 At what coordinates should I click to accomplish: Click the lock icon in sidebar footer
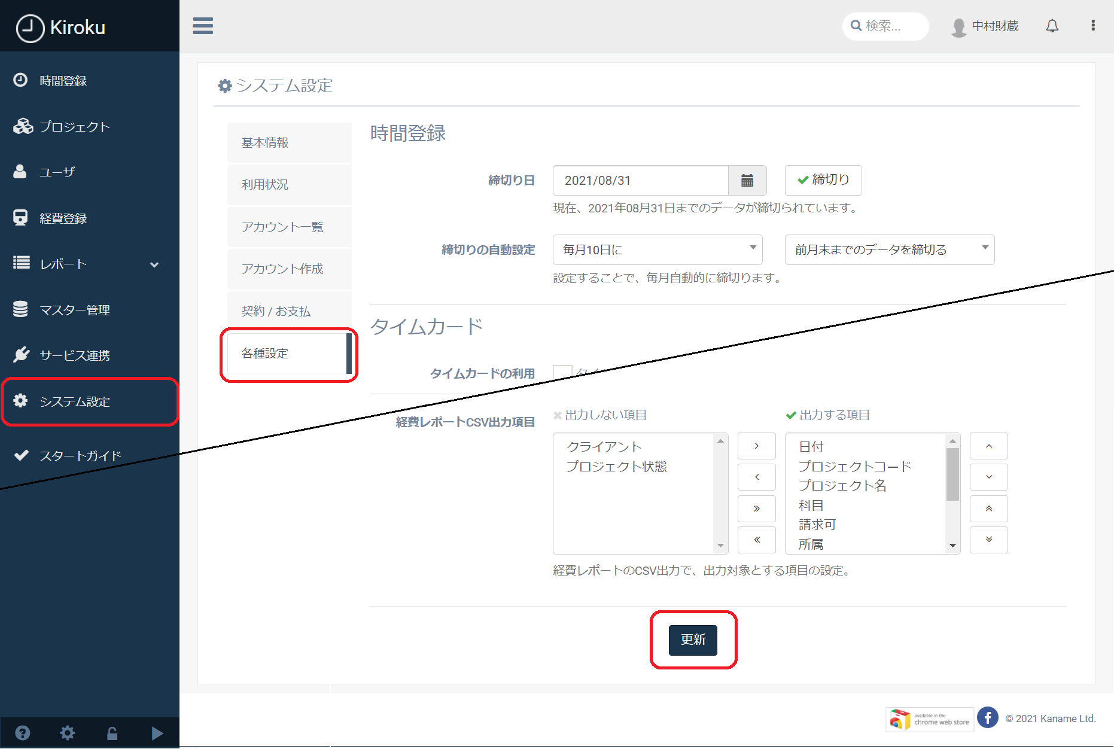[x=112, y=733]
